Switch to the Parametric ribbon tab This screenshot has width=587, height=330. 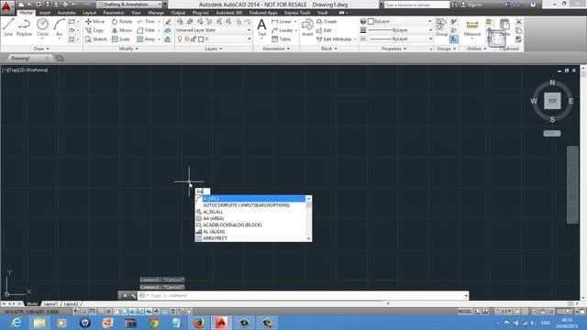coord(114,13)
